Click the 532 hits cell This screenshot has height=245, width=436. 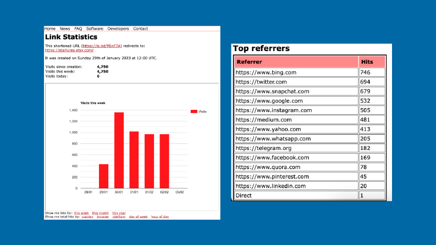click(372, 101)
